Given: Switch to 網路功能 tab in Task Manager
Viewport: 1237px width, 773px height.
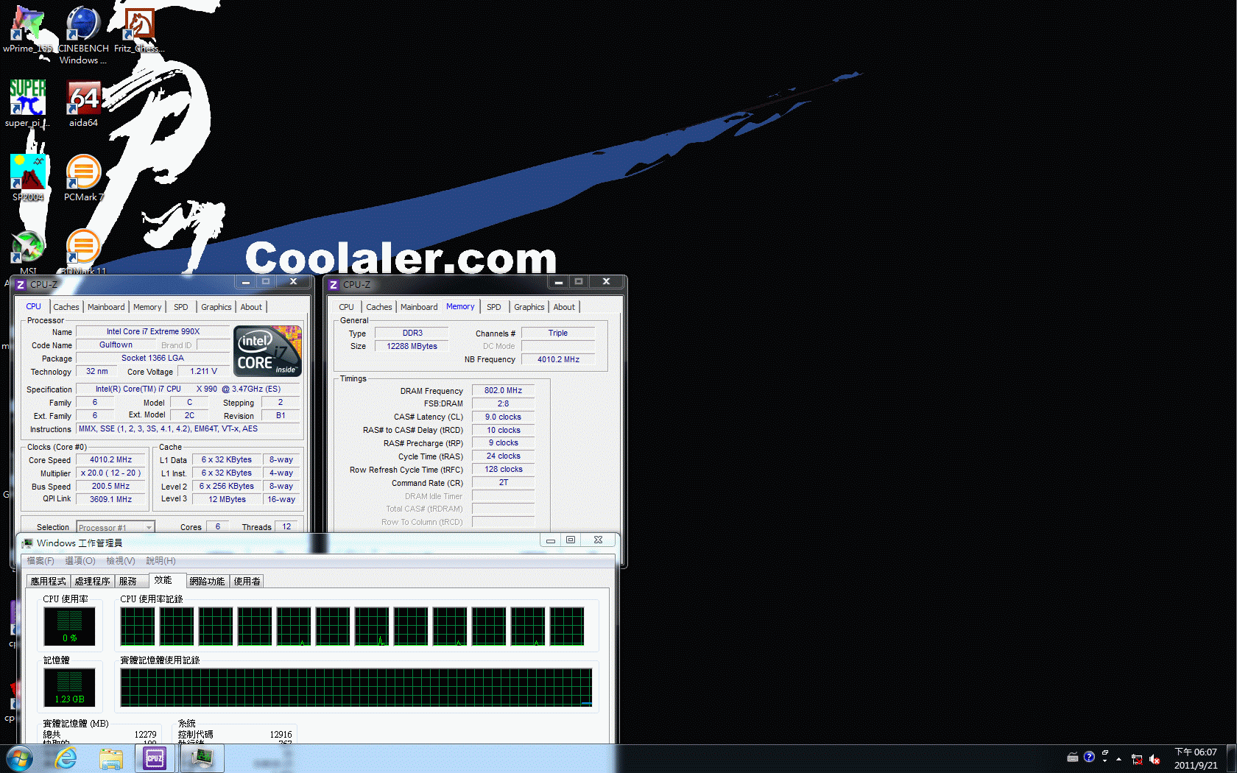Looking at the screenshot, I should coord(207,581).
